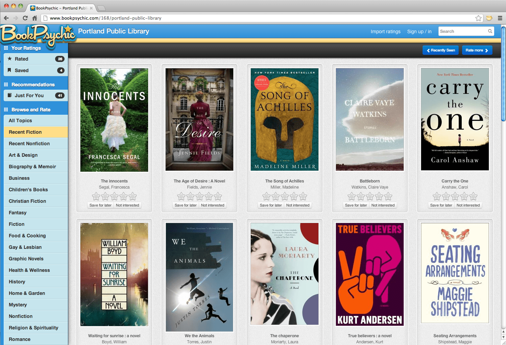The width and height of the screenshot is (506, 345).
Task: Give Battleborn four stars
Action: coord(379,196)
